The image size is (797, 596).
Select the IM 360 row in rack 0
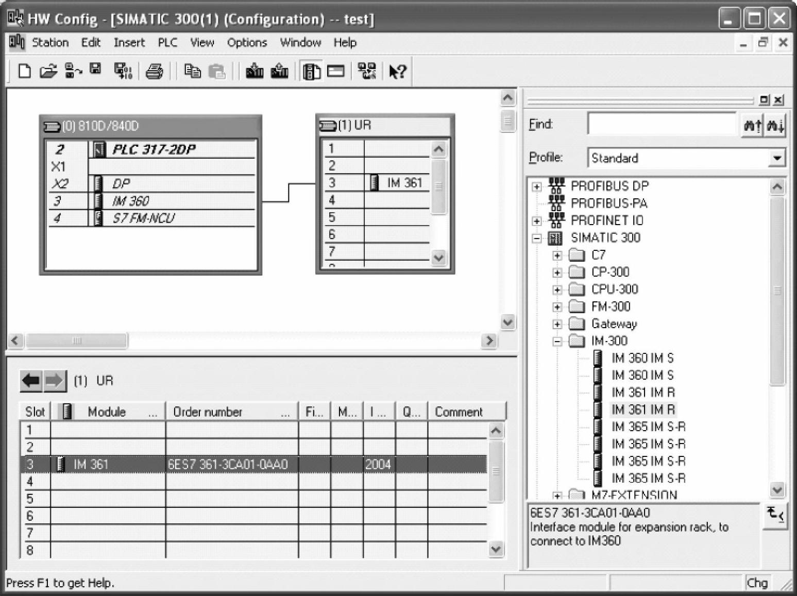(152, 201)
